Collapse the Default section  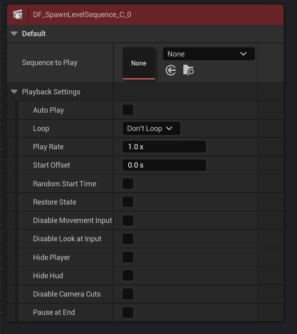click(x=15, y=34)
